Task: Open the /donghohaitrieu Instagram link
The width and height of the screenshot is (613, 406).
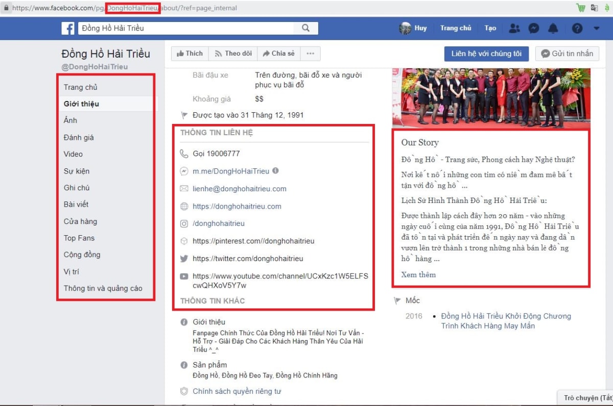Action: click(x=219, y=223)
